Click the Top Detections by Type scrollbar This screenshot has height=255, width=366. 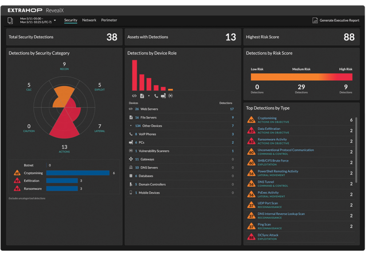pos(356,150)
